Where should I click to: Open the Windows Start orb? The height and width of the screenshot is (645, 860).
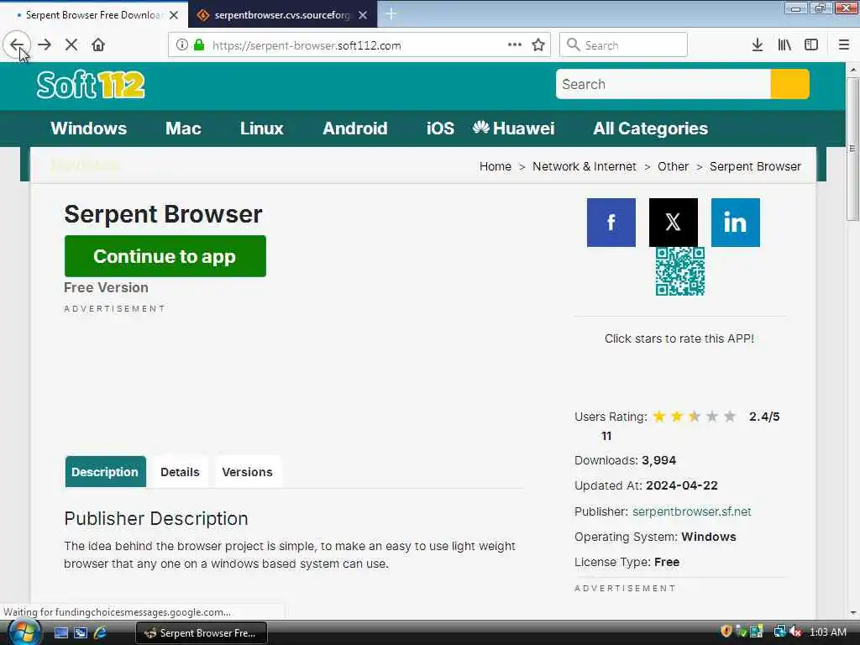(x=23, y=632)
